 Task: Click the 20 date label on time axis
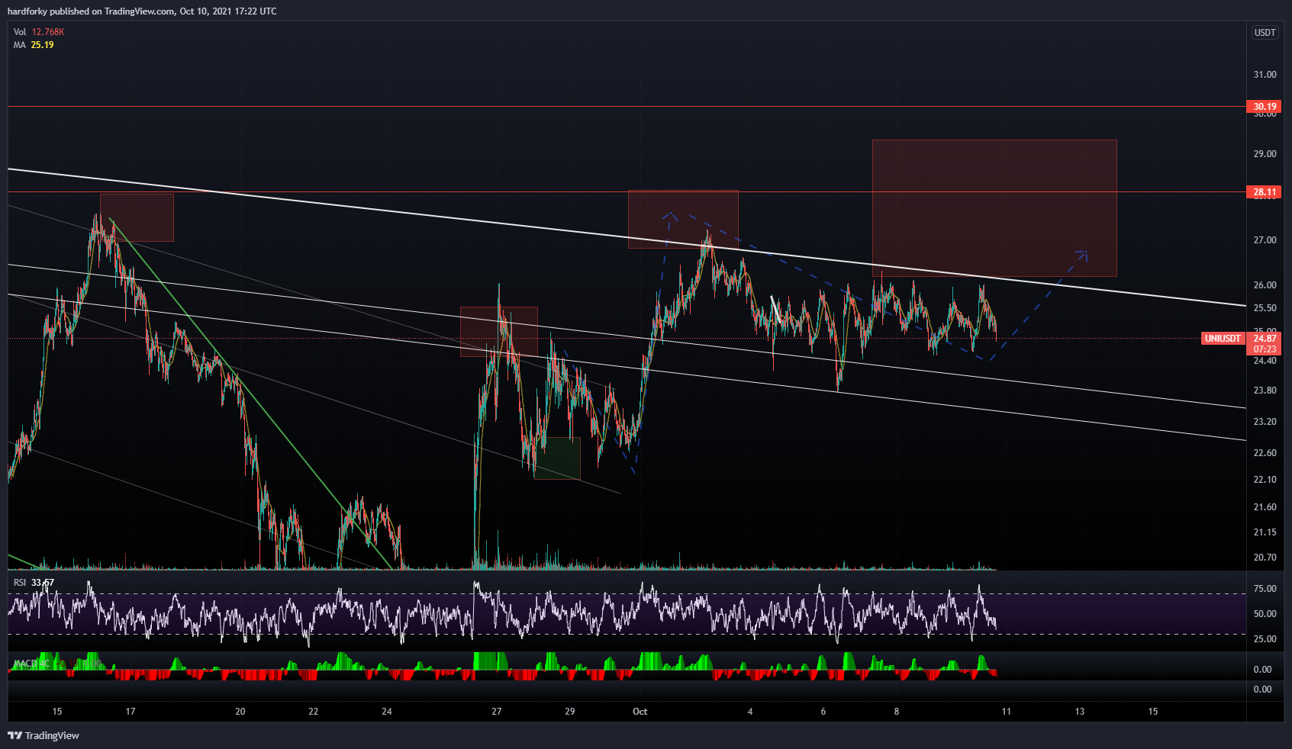pos(240,712)
